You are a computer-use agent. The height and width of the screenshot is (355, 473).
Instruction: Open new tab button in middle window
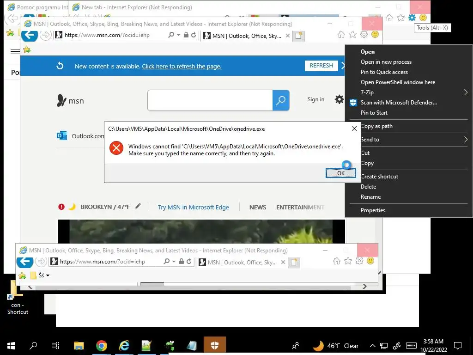coord(298,36)
